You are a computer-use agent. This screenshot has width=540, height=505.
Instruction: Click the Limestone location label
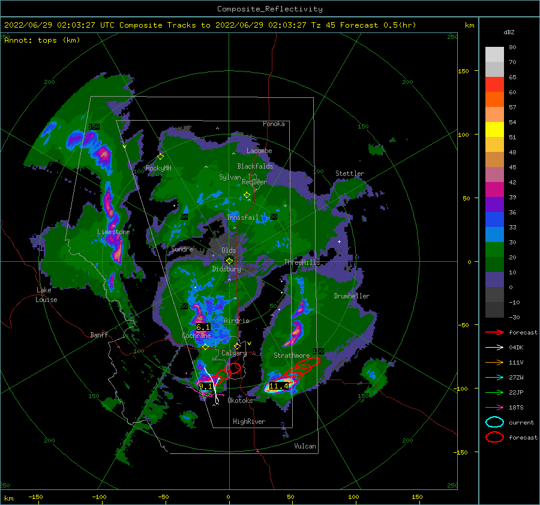pos(113,232)
